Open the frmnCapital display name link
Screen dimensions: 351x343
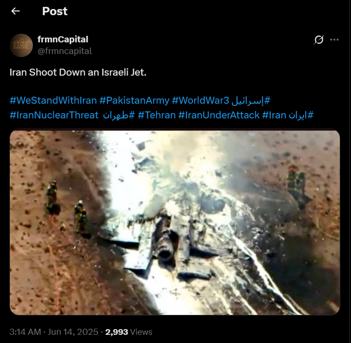coord(63,39)
